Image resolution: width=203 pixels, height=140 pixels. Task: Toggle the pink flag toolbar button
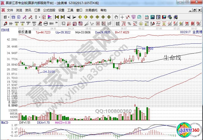point(50,17)
